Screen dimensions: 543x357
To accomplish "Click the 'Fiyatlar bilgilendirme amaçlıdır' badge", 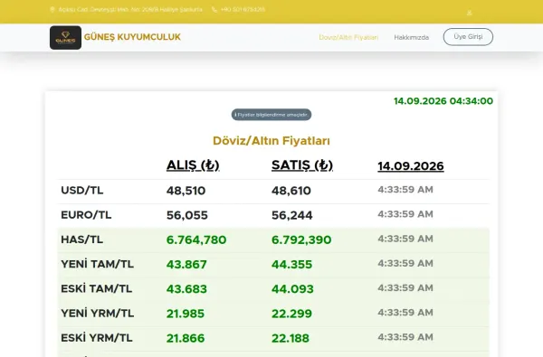I will [x=271, y=115].
